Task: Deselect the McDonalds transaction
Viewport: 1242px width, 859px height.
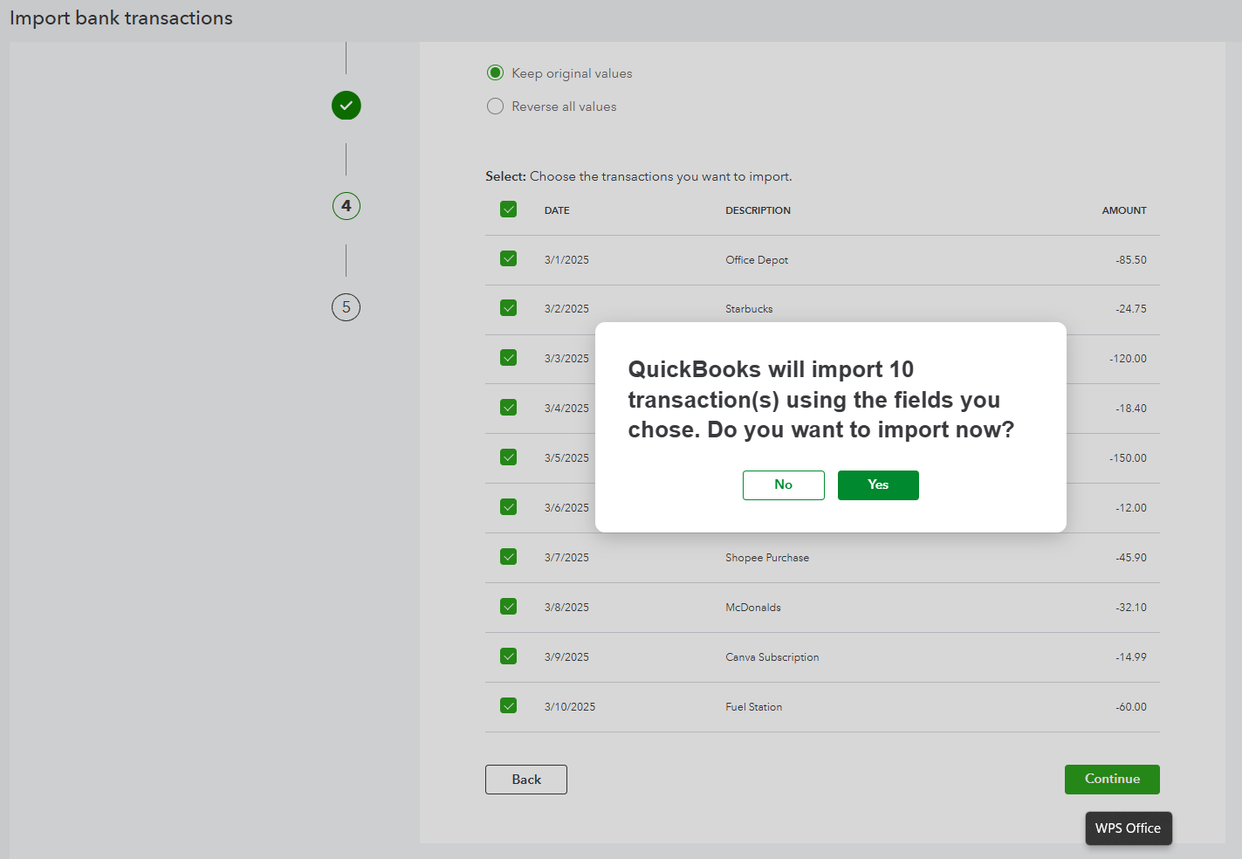Action: coord(509,607)
